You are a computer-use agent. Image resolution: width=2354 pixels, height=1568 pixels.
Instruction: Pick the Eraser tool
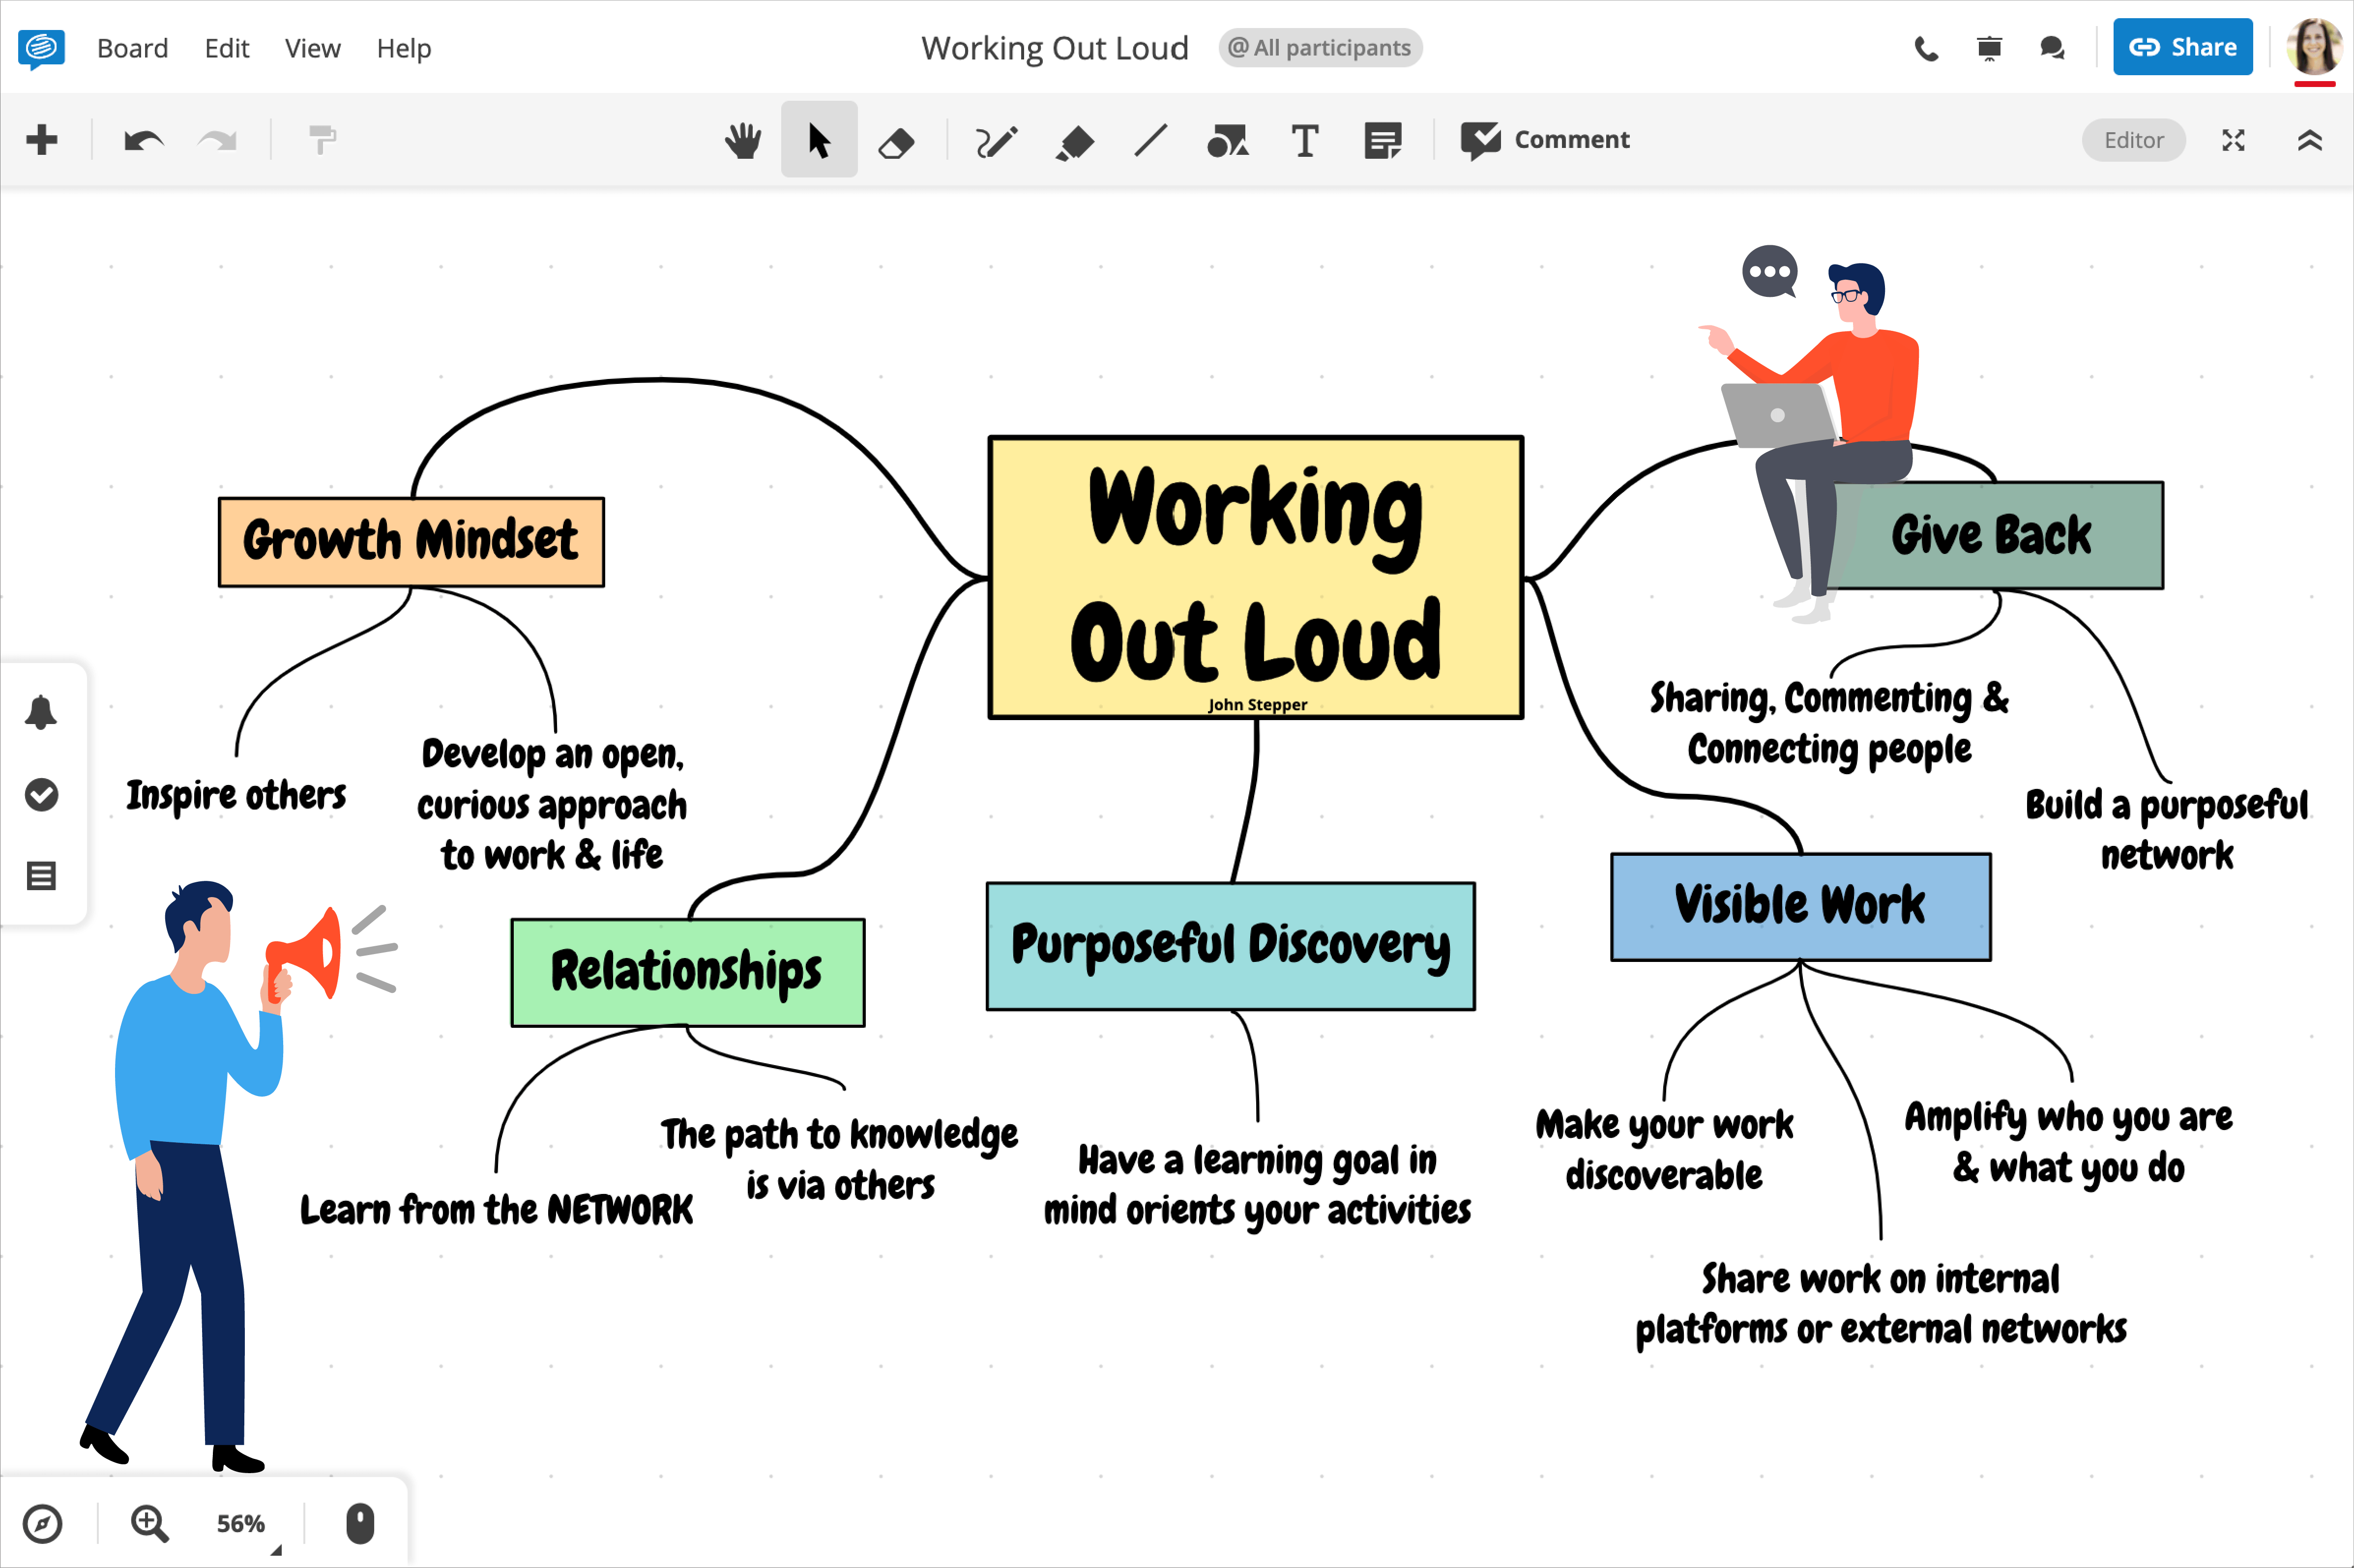click(897, 140)
